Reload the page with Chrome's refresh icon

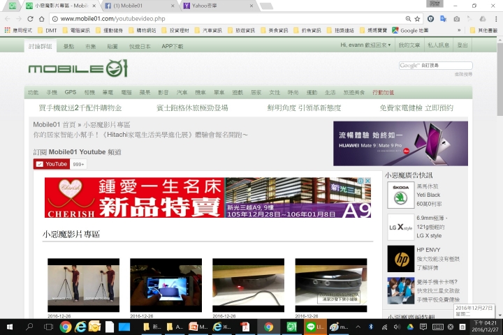tap(30, 19)
